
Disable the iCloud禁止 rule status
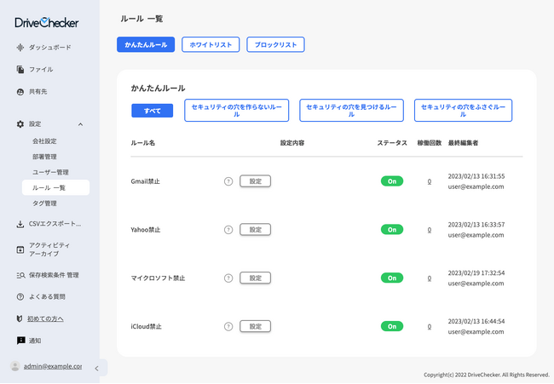391,326
